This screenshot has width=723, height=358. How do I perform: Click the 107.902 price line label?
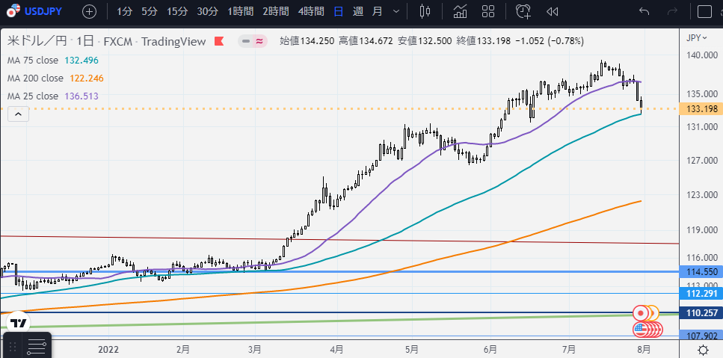tap(701, 336)
